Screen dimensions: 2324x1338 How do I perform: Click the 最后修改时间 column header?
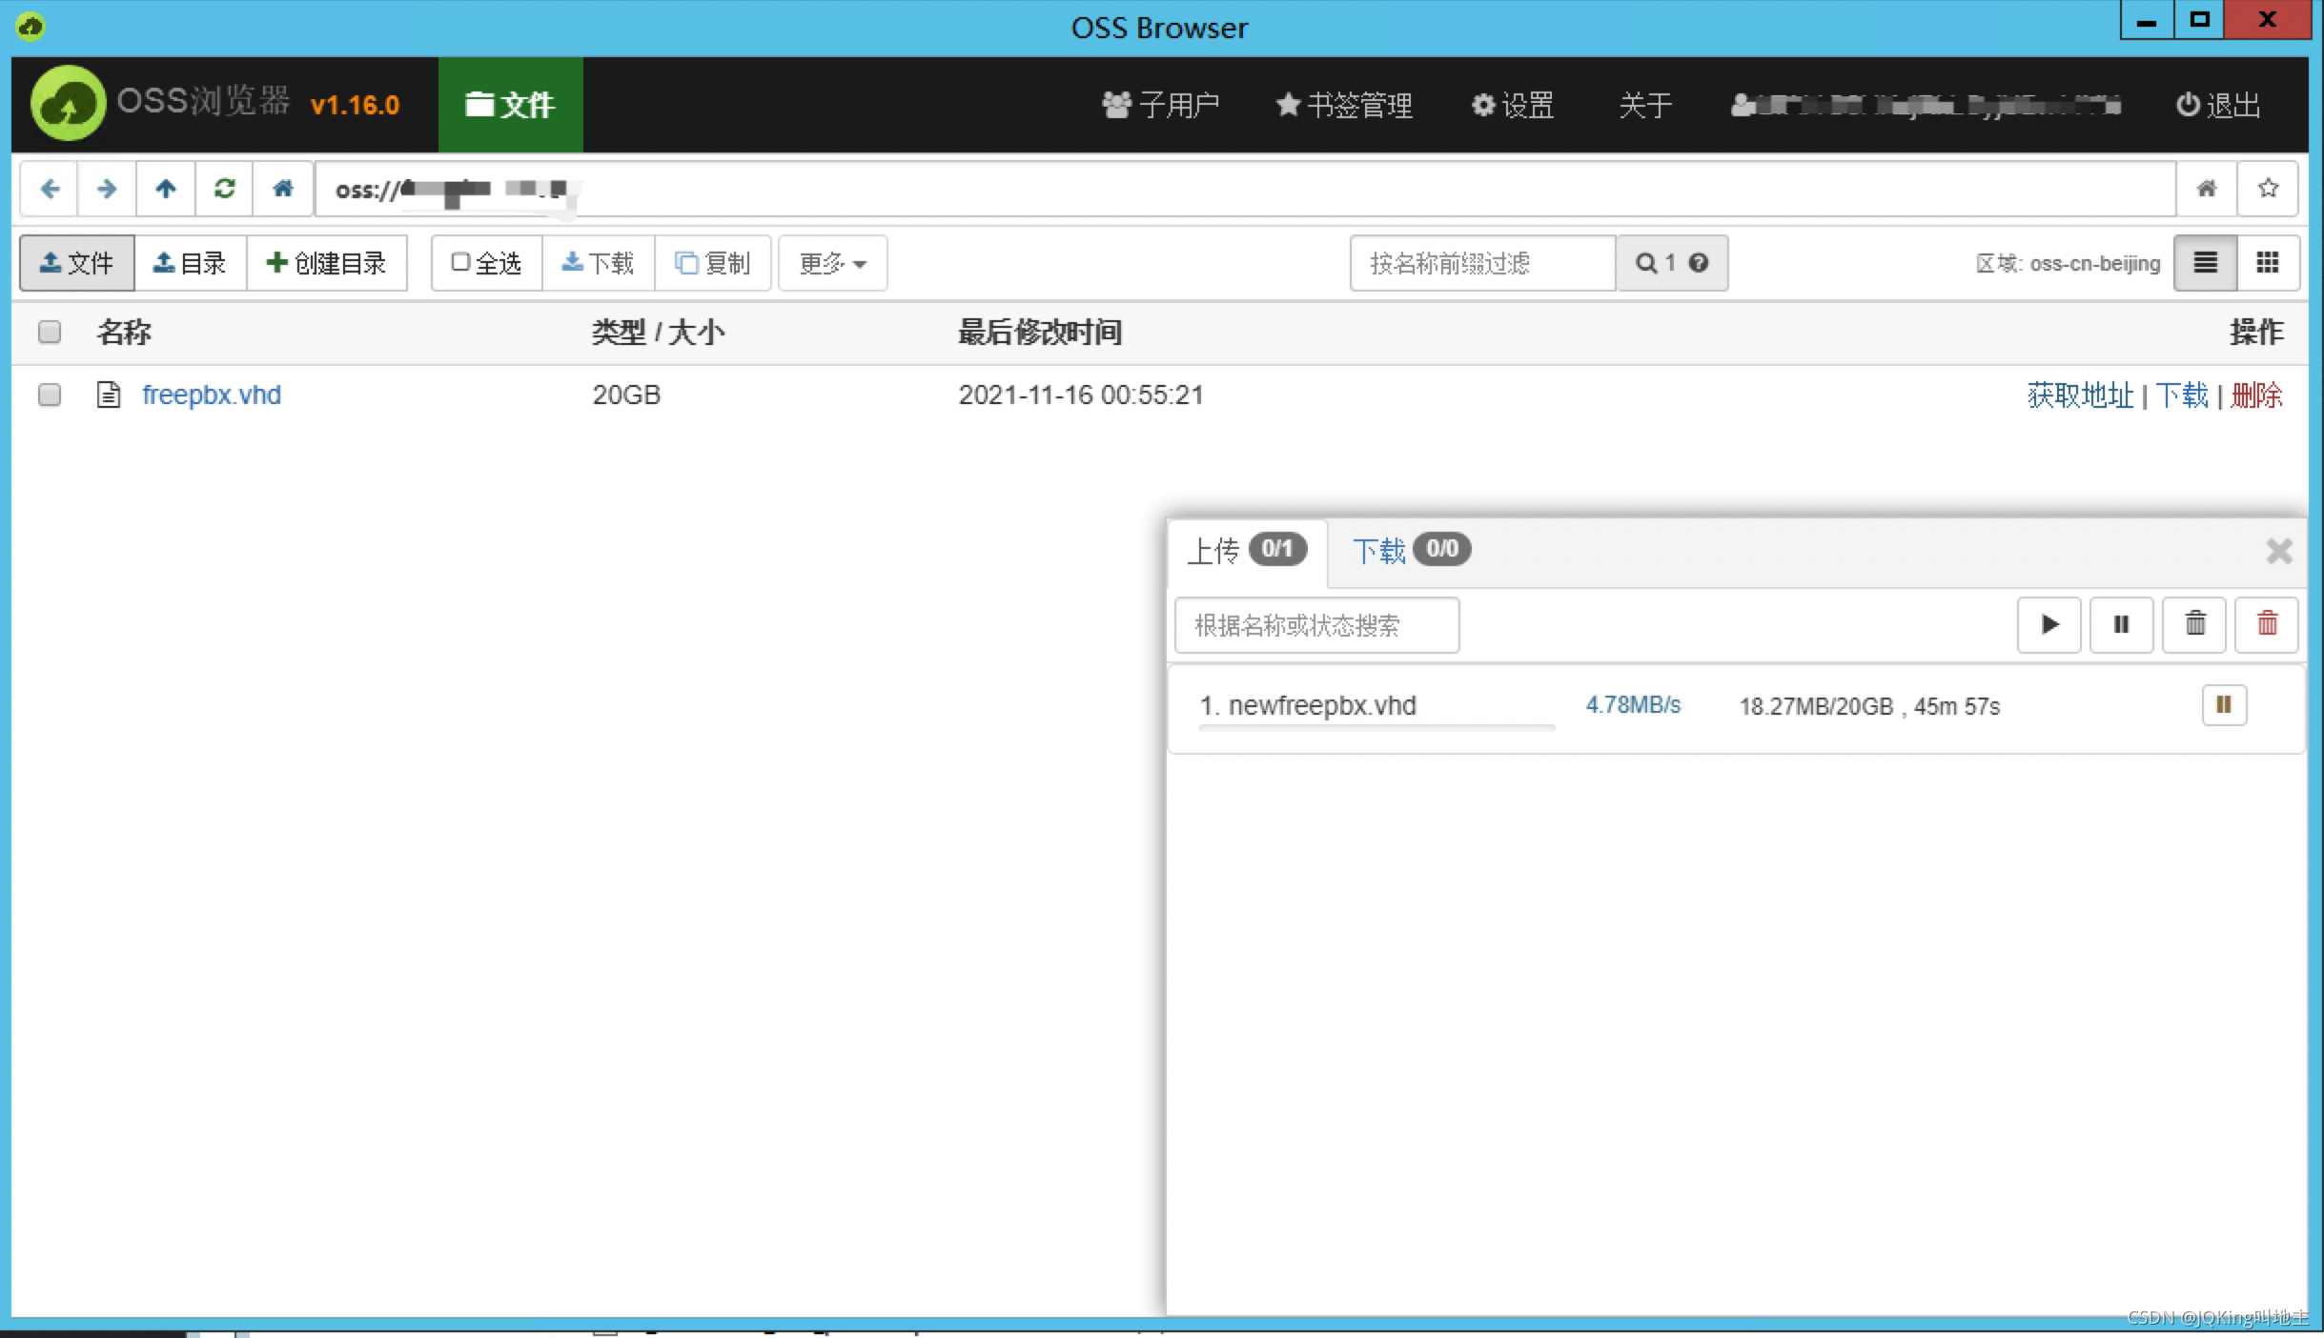tap(1039, 333)
